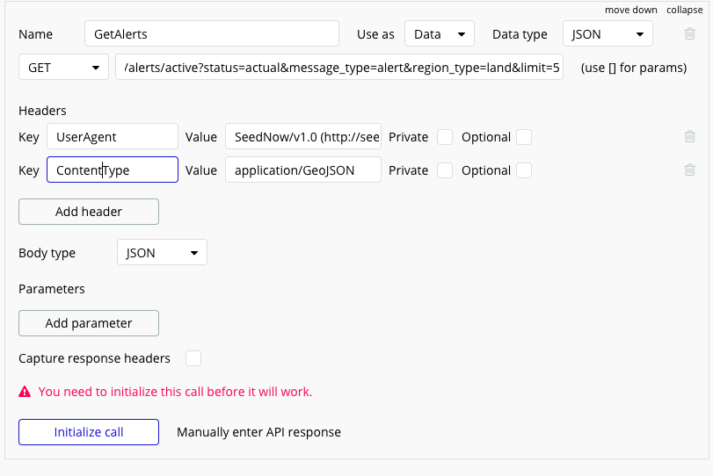Toggle Private checkbox for UserAgent header
Screen dimensions: 713x476
coord(445,137)
